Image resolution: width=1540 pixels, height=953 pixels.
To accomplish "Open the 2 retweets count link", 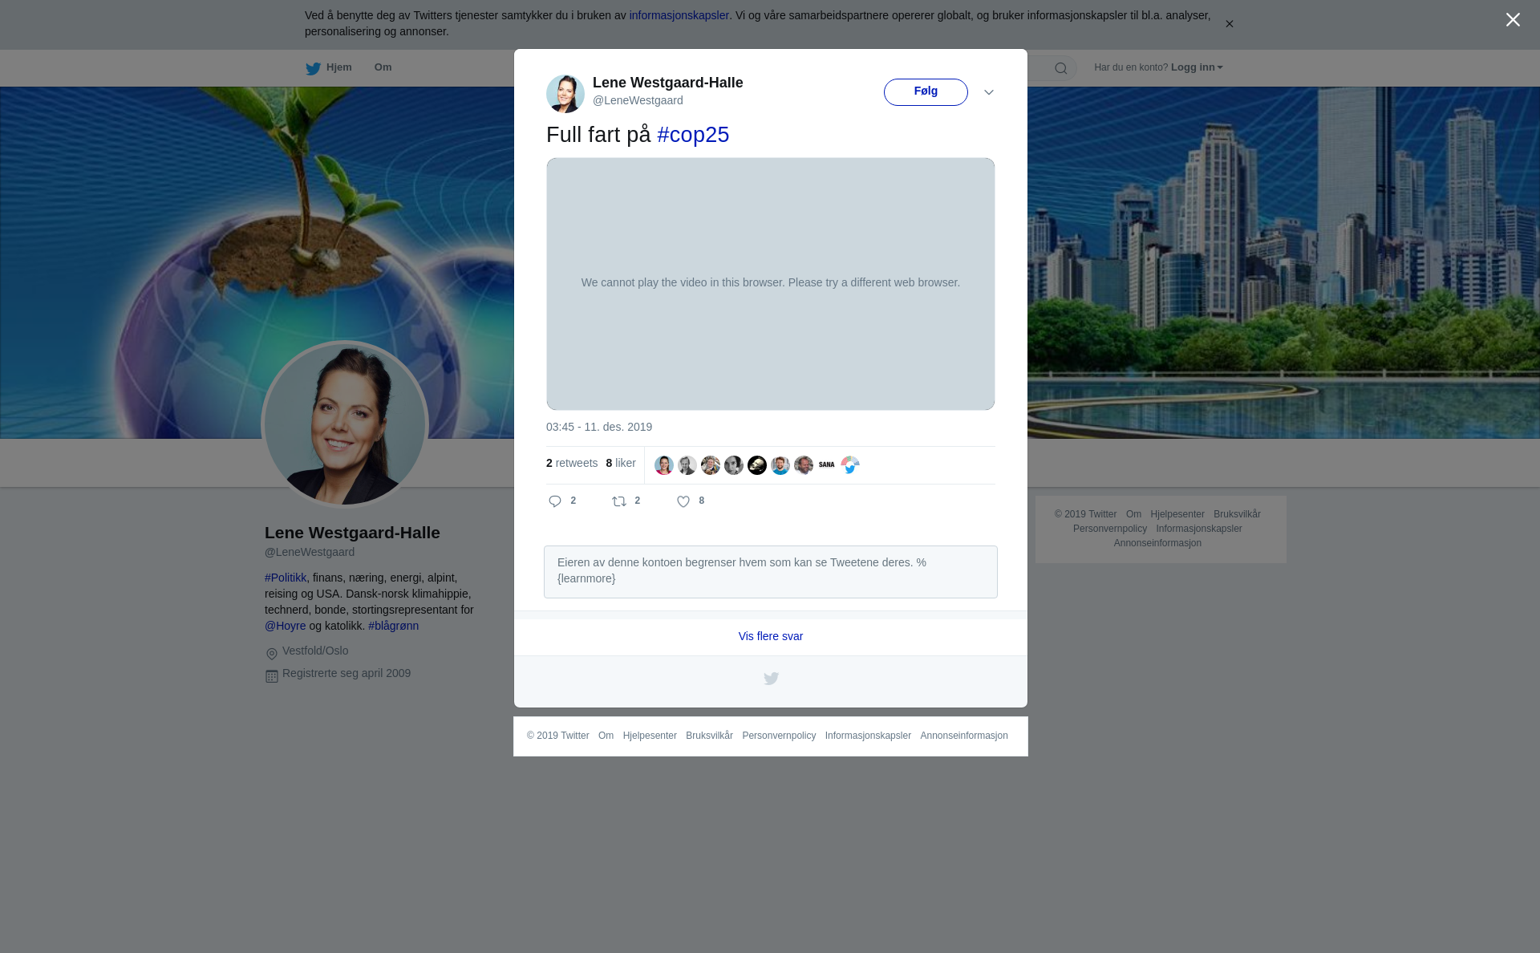I will [x=572, y=464].
